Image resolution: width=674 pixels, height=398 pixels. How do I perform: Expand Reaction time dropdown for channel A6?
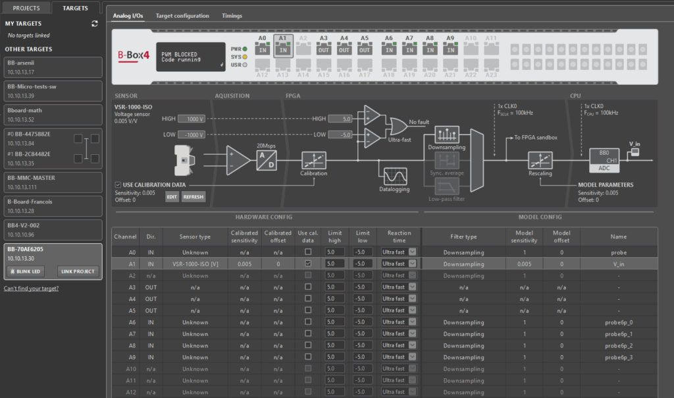click(413, 322)
